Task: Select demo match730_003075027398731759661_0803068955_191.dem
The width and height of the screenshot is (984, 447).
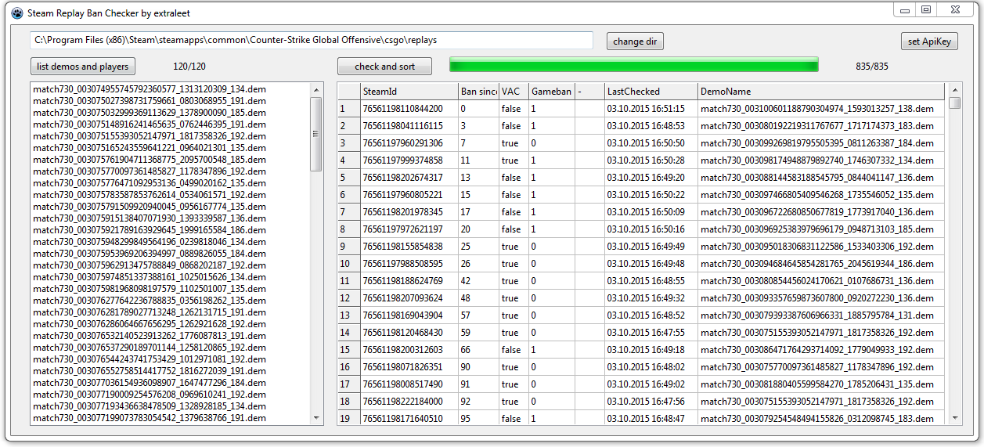Action: [150, 101]
